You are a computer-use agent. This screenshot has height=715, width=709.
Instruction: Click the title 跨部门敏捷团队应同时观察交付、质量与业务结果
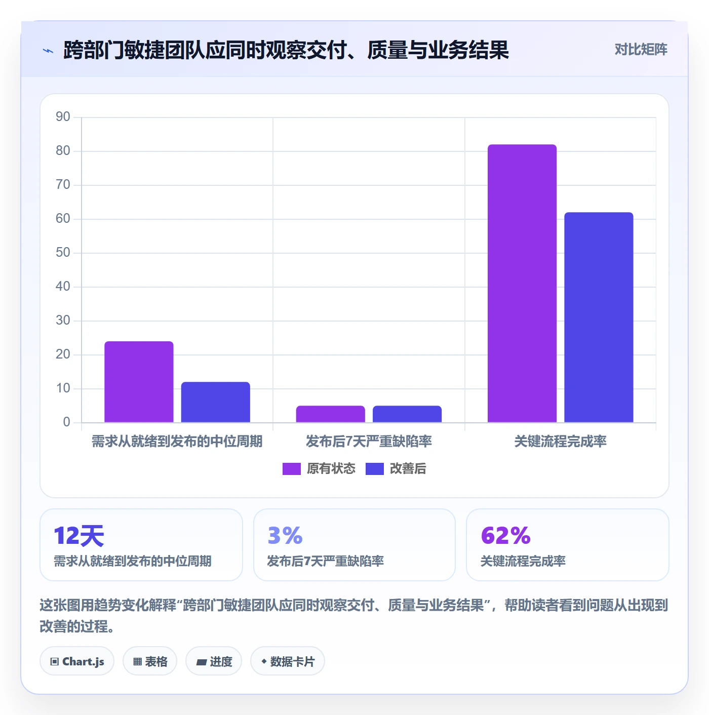click(286, 50)
